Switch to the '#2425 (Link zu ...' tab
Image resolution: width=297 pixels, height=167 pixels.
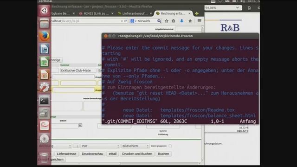pyautogui.click(x=96, y=13)
